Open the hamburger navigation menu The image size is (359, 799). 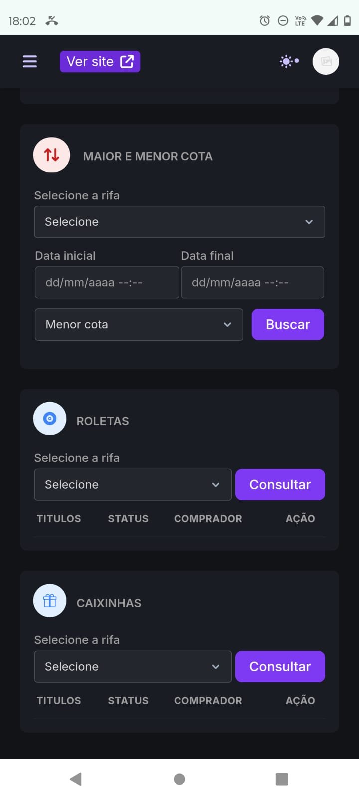[30, 61]
